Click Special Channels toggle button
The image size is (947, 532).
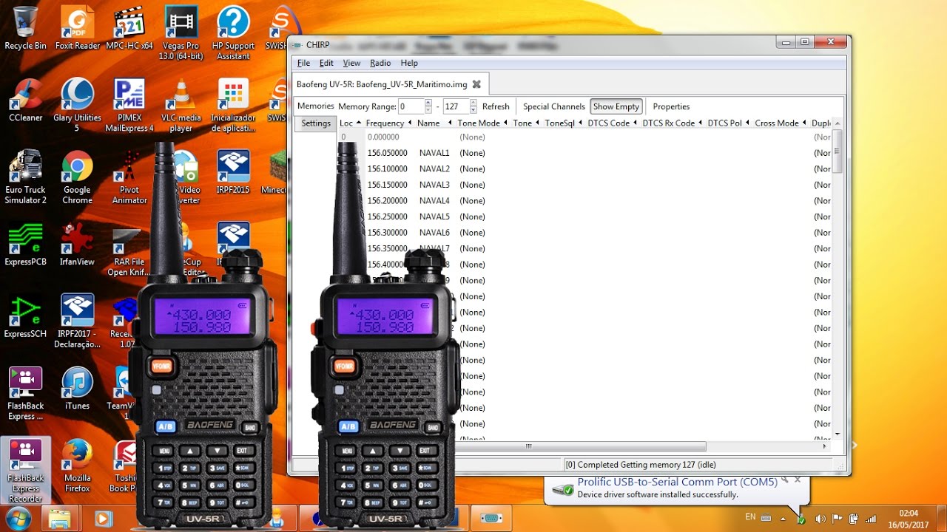pos(554,106)
